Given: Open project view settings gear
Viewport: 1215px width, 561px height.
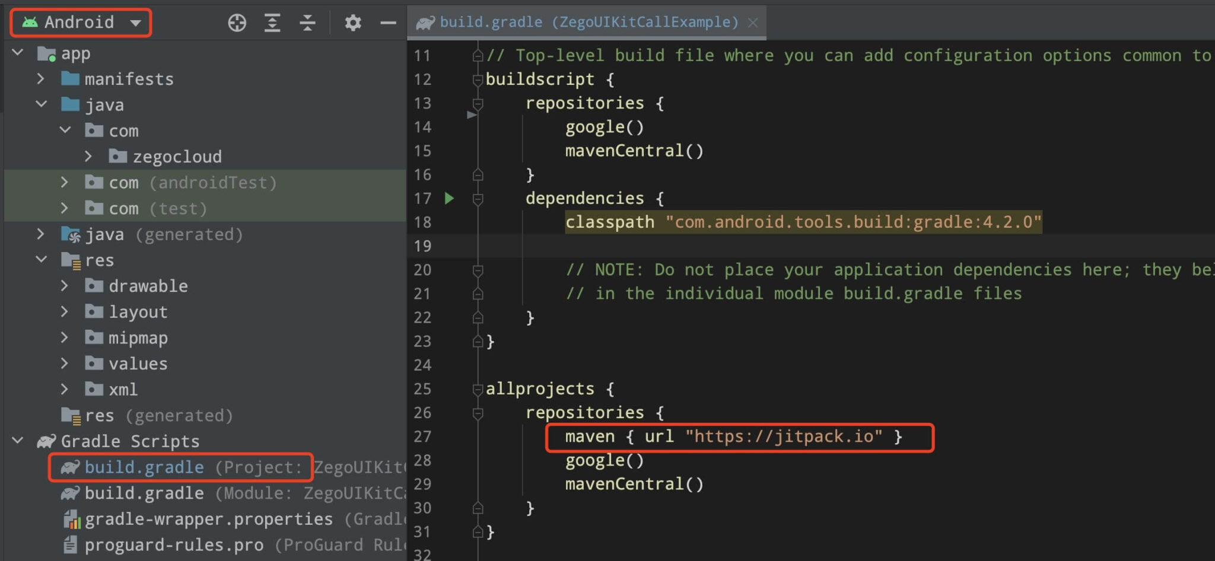Looking at the screenshot, I should coord(353,23).
